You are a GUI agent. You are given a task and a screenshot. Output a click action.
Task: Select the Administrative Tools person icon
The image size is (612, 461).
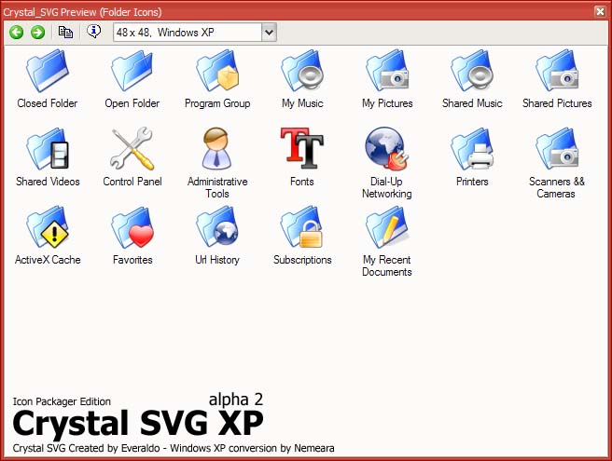click(x=216, y=148)
